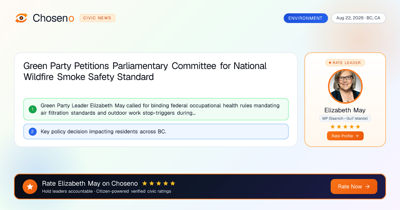Click the blue number 2 bullet icon
The height and width of the screenshot is (210, 400).
[x=33, y=131]
